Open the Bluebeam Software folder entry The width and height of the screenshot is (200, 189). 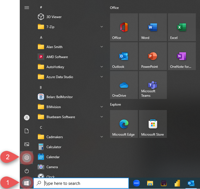pyautogui.click(x=71, y=117)
